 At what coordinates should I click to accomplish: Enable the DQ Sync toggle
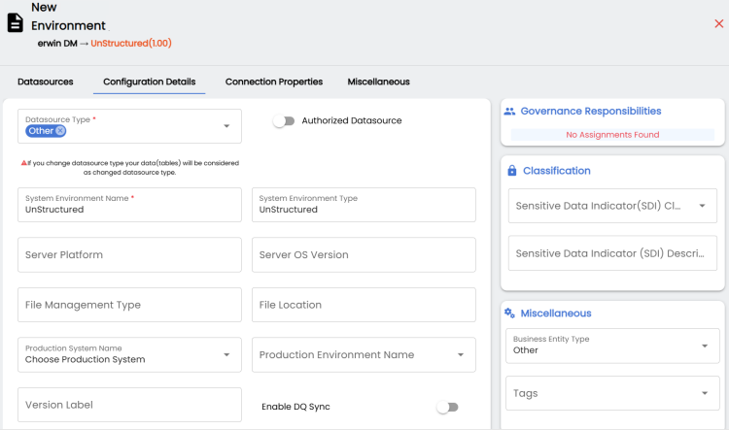pos(447,407)
